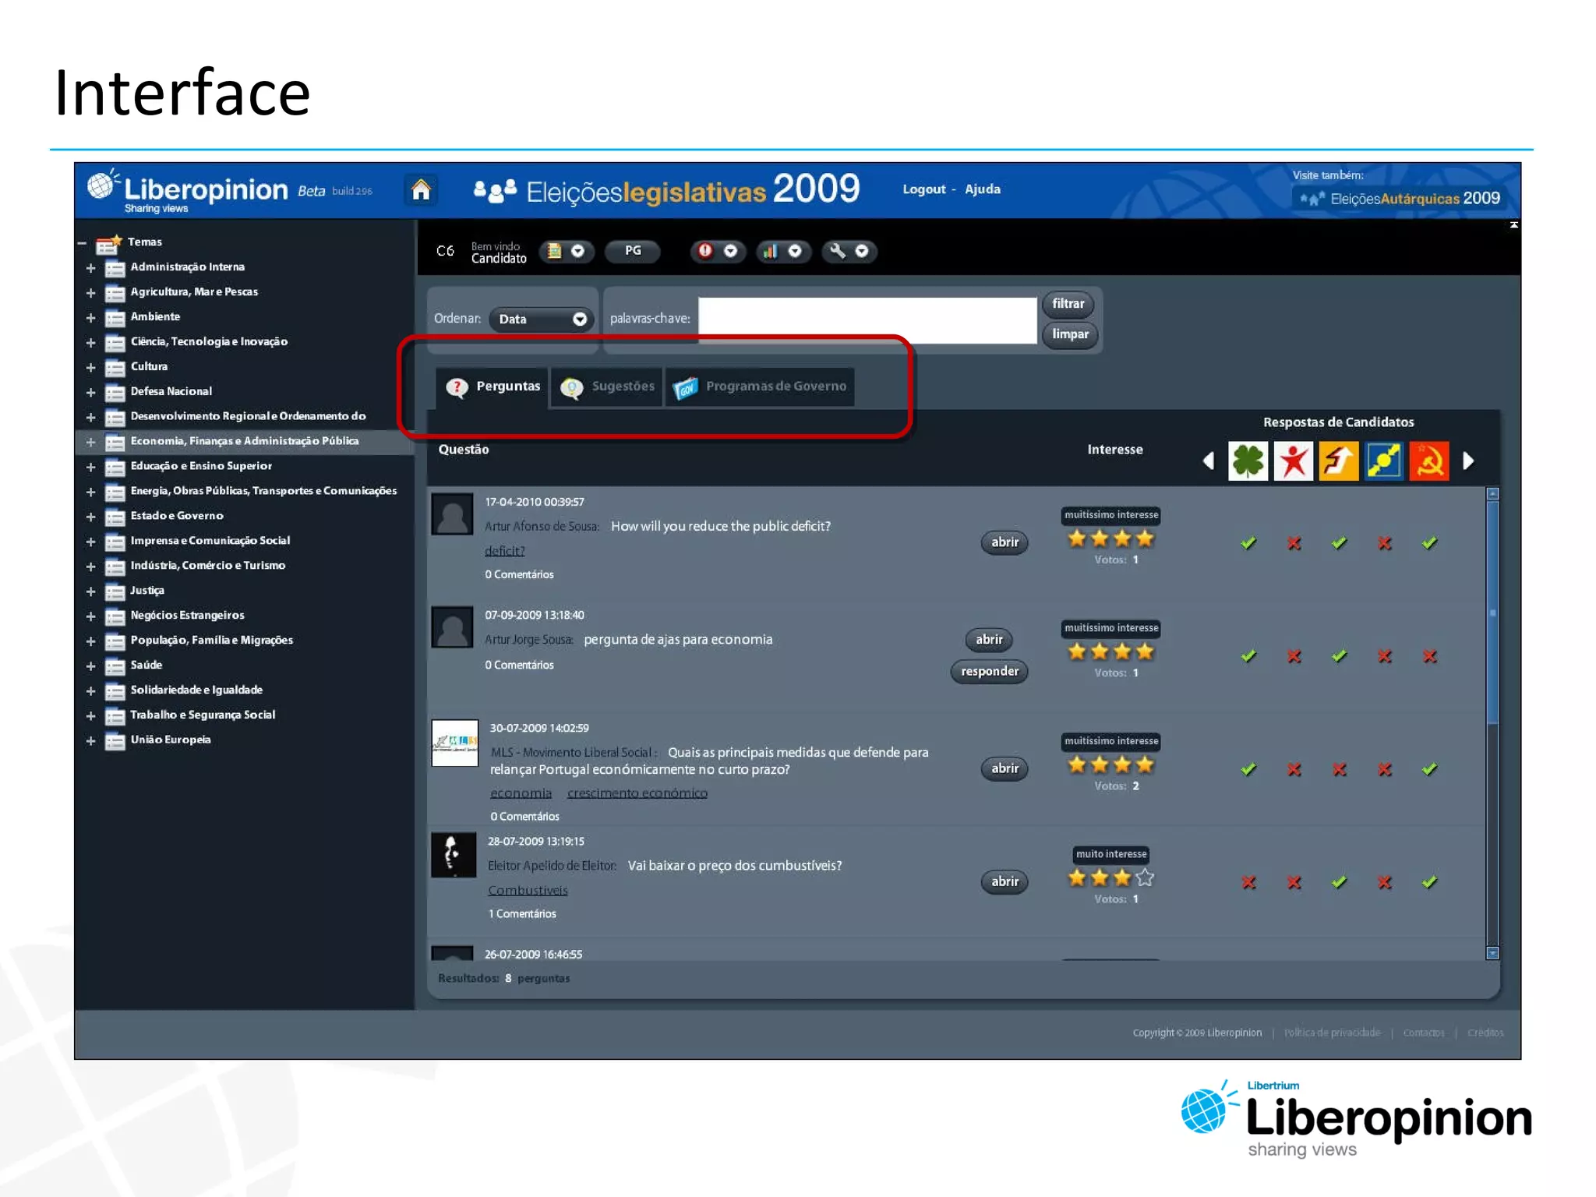
Task: Select Negócios Estrangeiros theme
Action: pos(187,616)
